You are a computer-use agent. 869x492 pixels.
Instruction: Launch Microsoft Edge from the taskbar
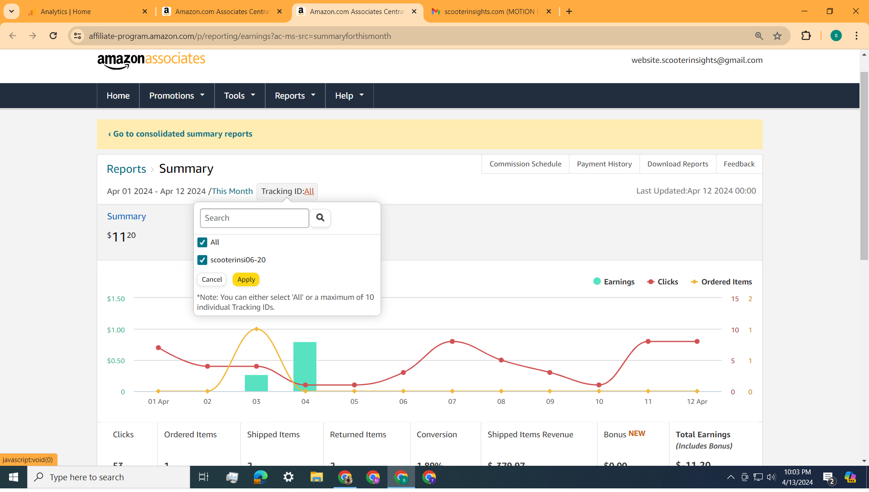[260, 477]
